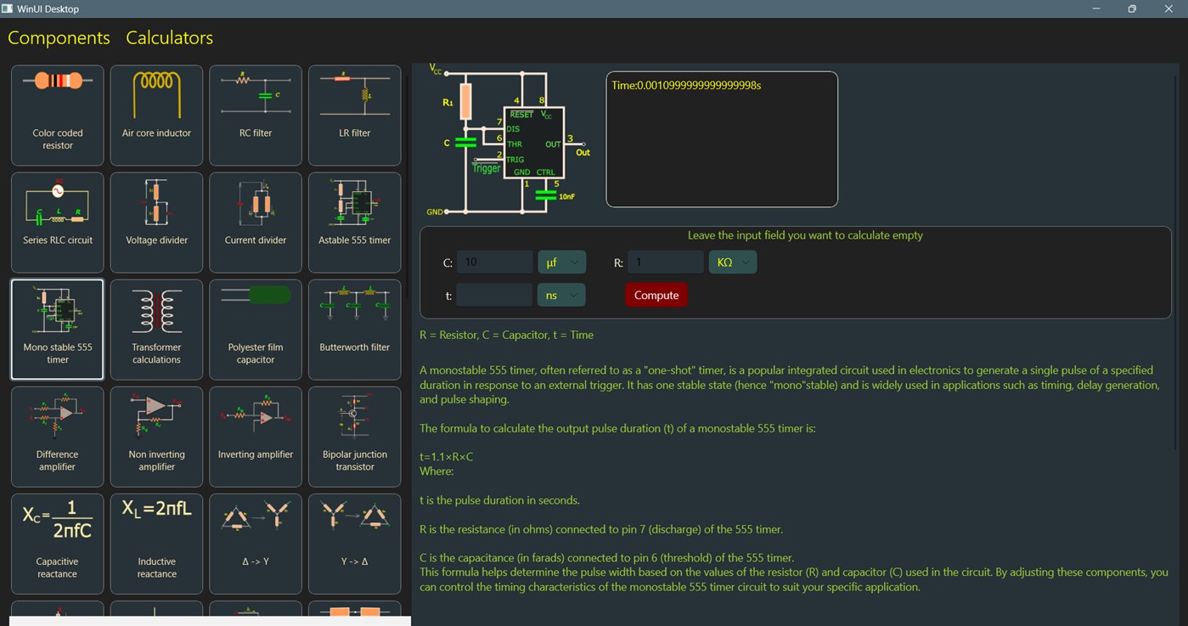Select the RC filter tool
The image size is (1188, 626).
coord(255,115)
